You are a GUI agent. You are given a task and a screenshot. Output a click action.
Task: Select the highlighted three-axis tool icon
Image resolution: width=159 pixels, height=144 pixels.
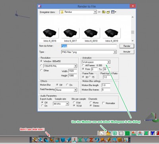tap(74, 140)
